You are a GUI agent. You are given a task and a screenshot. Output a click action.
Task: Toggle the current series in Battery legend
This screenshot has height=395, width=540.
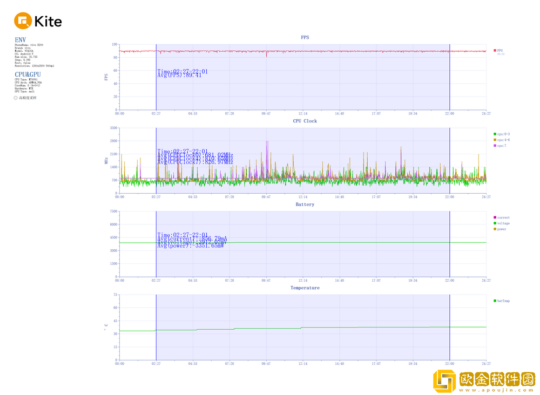click(502, 217)
